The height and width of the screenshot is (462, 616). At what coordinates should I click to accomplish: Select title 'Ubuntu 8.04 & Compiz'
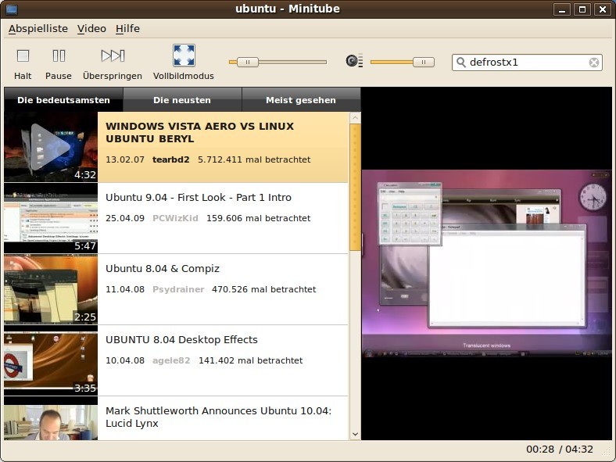click(163, 269)
